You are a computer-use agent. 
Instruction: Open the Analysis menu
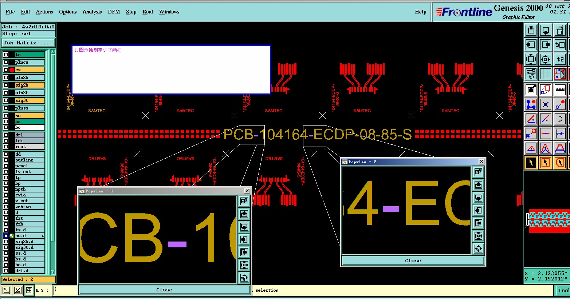[92, 12]
